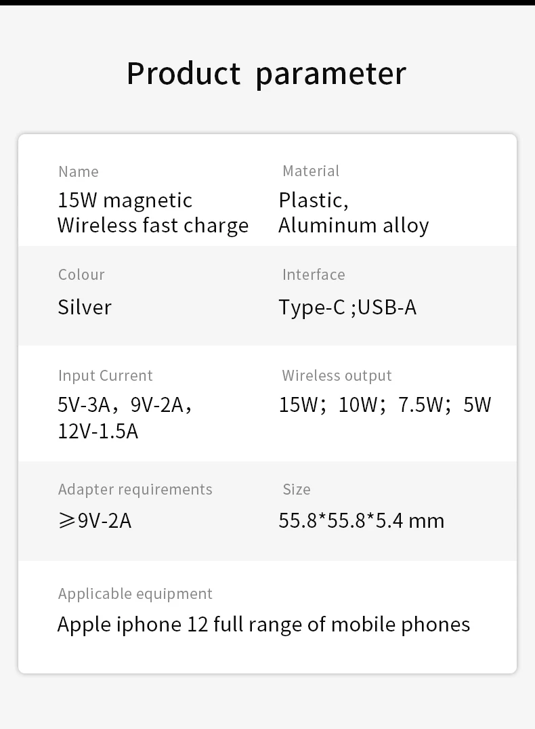Click the 12V-1.5A text line
The height and width of the screenshot is (729, 535).
98,431
